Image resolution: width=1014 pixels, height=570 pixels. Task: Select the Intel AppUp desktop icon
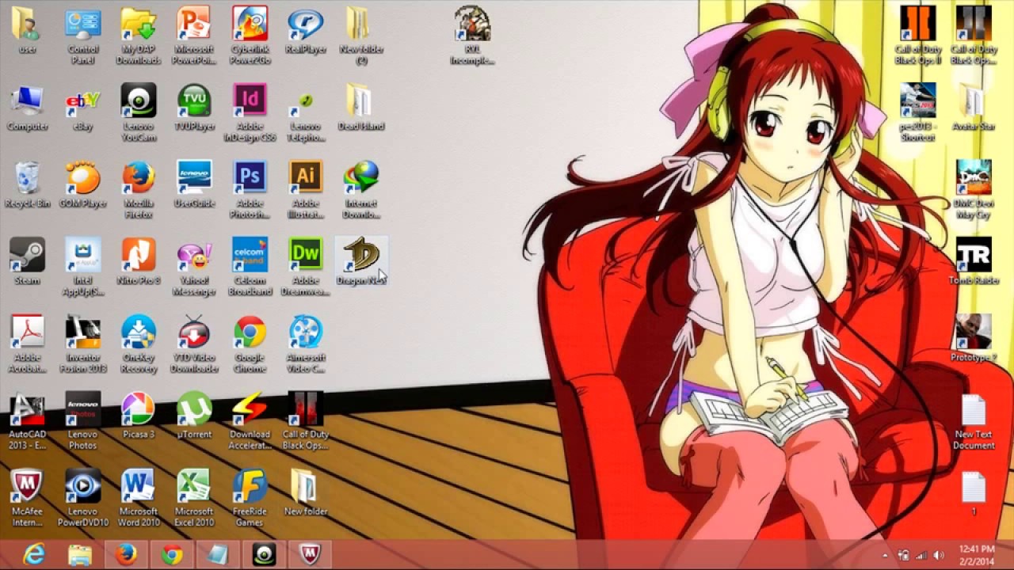coord(83,267)
